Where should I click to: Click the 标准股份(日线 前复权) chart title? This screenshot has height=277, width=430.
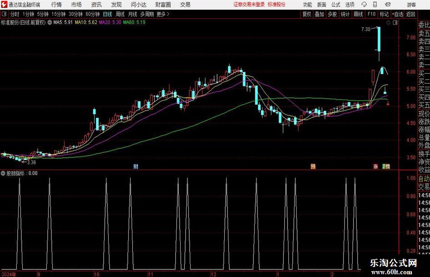click(23, 22)
